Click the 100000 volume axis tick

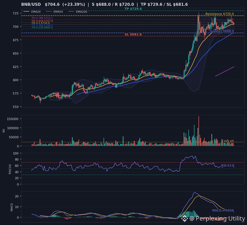click(x=13, y=128)
